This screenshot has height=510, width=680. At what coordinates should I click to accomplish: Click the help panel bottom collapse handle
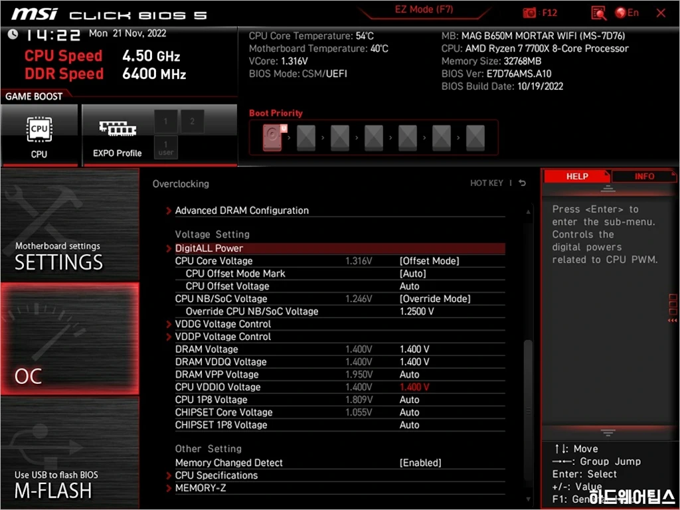[x=608, y=432]
